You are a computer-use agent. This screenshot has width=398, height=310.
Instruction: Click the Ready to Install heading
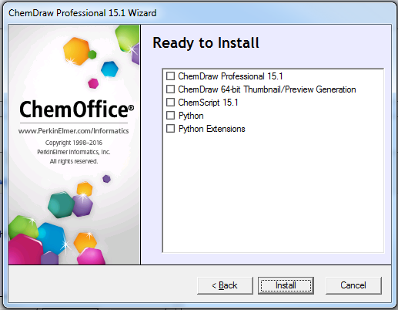click(206, 43)
